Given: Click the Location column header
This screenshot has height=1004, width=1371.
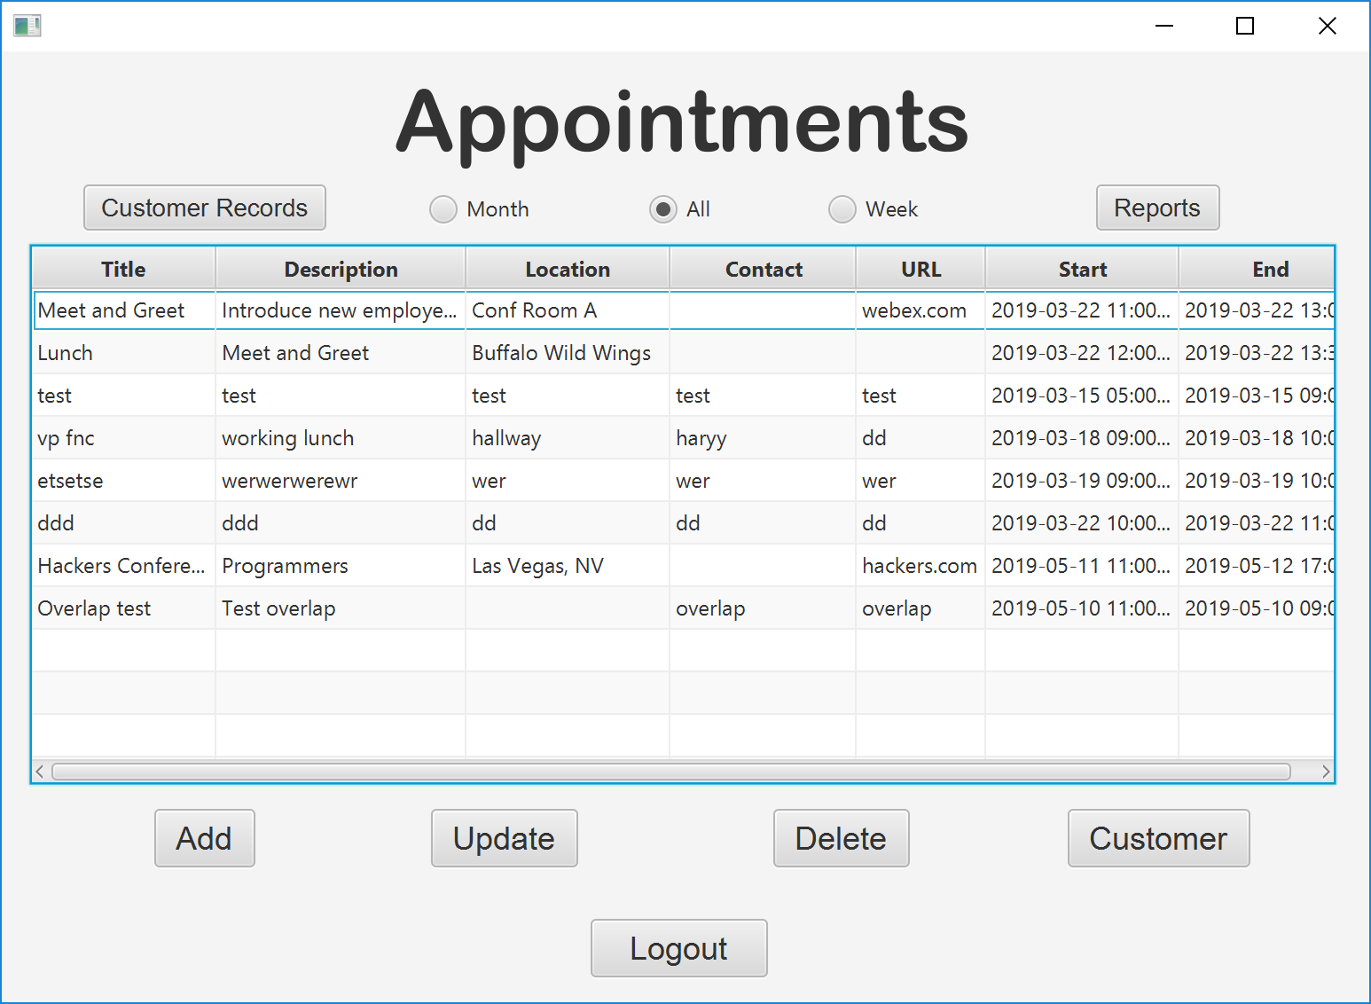Looking at the screenshot, I should tap(567, 269).
